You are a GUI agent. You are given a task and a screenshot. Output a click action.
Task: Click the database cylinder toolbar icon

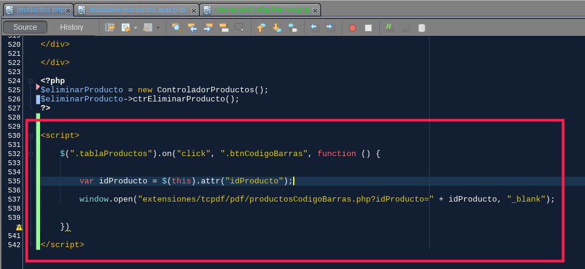click(422, 27)
